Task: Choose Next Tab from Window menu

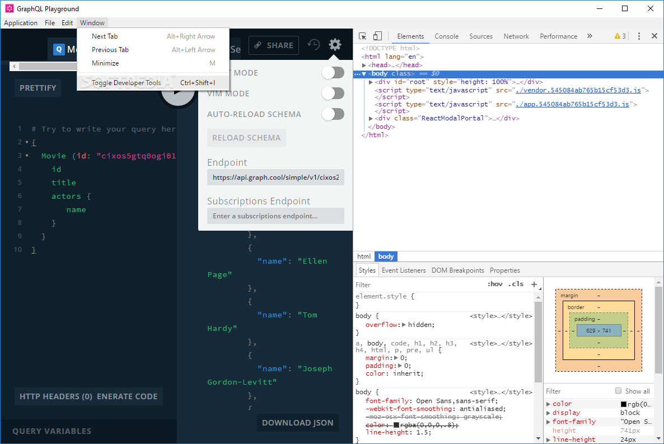Action: click(x=153, y=36)
